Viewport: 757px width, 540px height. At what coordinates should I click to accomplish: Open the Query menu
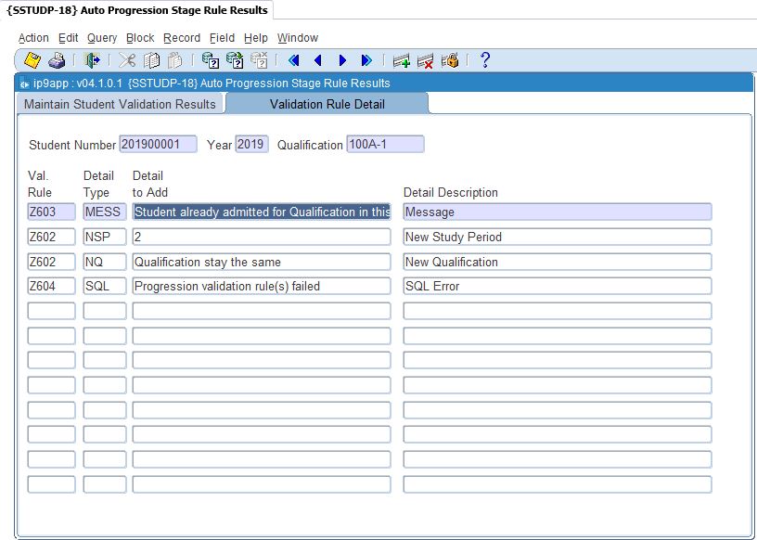102,38
